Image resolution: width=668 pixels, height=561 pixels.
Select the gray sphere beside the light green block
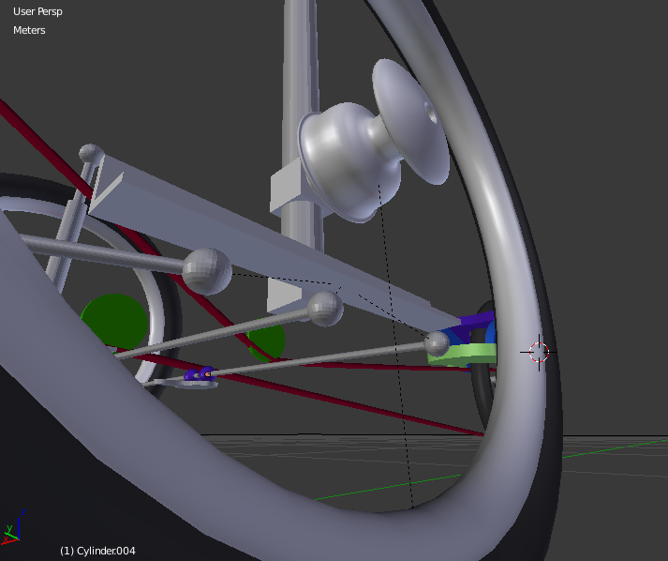[x=437, y=344]
